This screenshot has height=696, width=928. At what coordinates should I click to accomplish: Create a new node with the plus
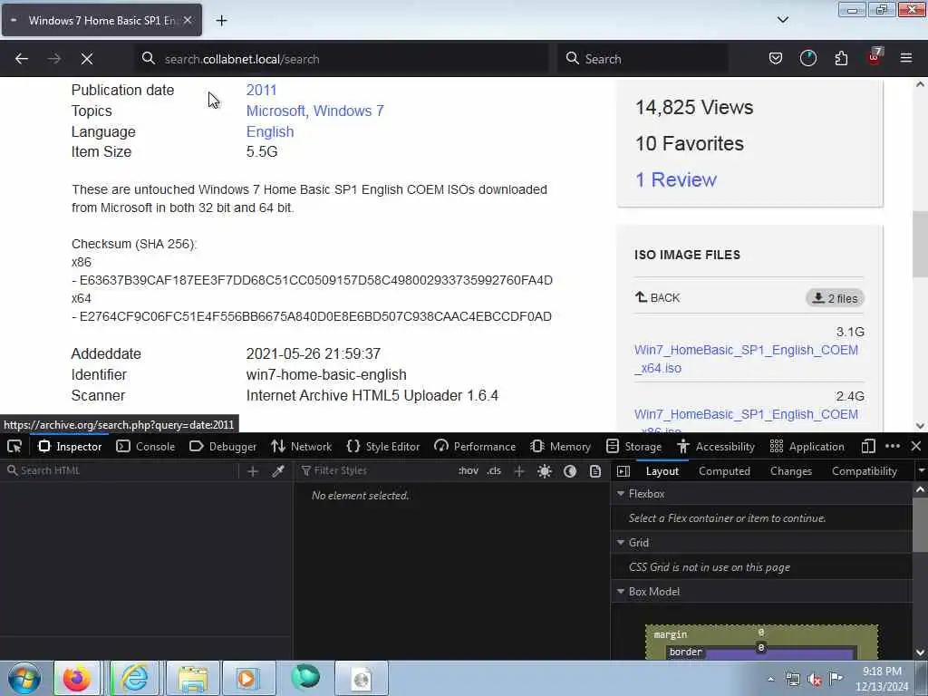point(253,471)
